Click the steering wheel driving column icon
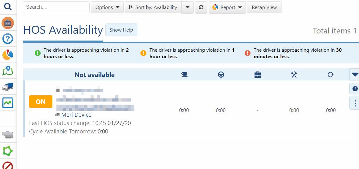The image size is (359, 169). tap(221, 75)
